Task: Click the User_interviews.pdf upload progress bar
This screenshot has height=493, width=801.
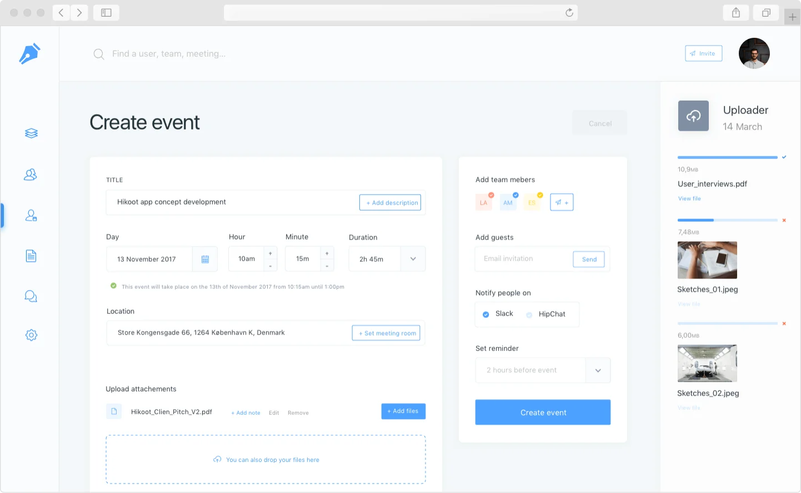Action: 728,157
